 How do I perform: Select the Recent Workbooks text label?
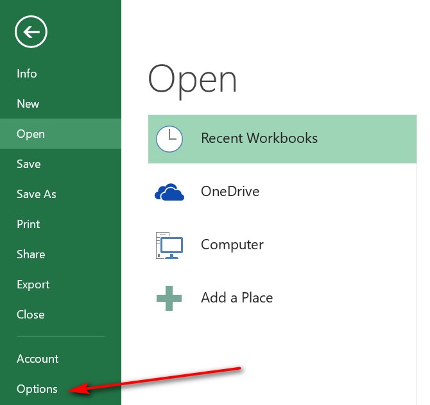pos(259,138)
